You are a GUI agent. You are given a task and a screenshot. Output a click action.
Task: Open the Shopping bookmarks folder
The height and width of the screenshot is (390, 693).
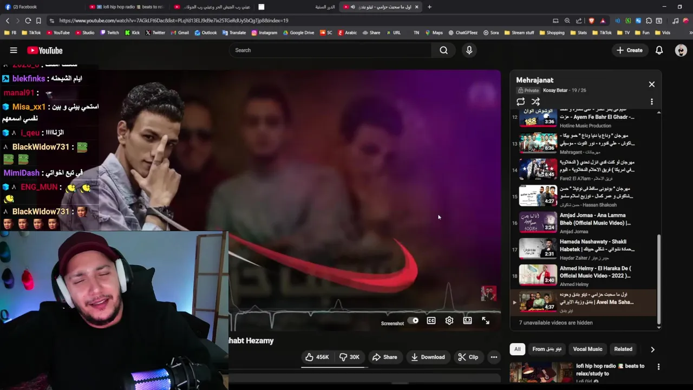552,32
